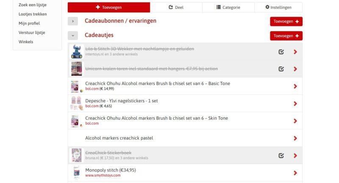Click arrow beside Skin Tone markers item
The height and width of the screenshot is (183, 339).
point(295,121)
